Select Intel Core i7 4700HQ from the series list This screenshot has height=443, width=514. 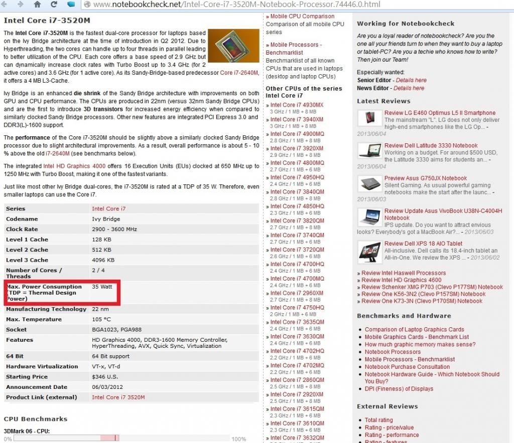[x=297, y=264]
